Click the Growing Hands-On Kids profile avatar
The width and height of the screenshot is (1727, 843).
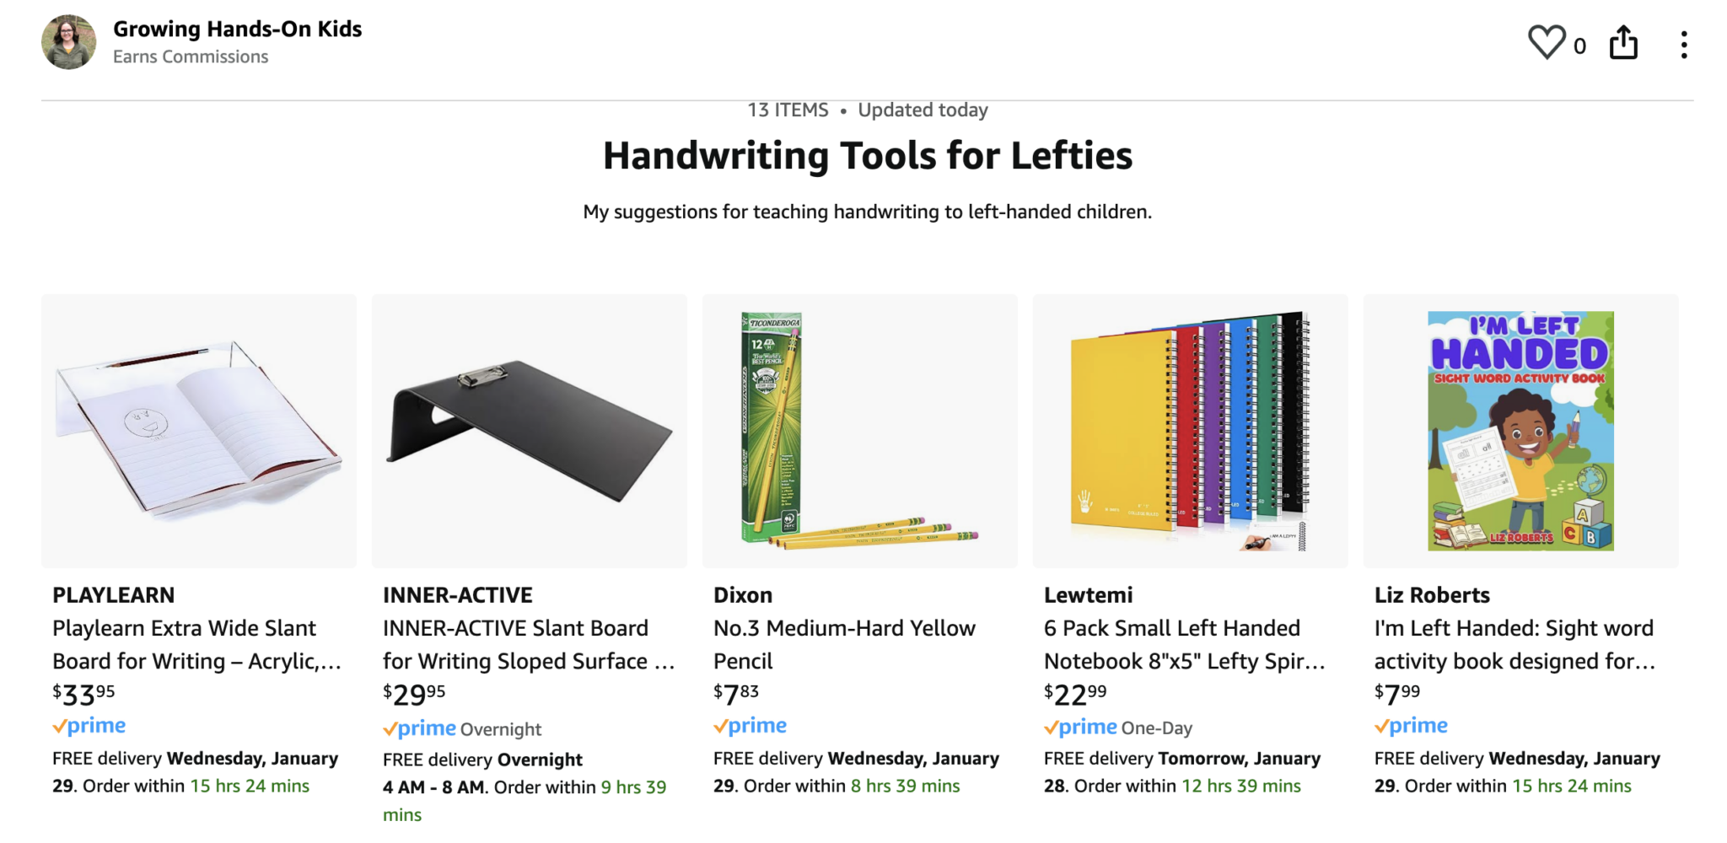pos(69,42)
